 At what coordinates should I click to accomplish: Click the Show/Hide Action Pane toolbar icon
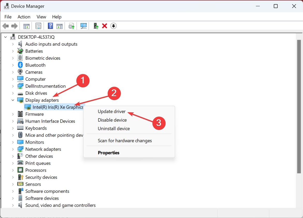(x=60, y=26)
